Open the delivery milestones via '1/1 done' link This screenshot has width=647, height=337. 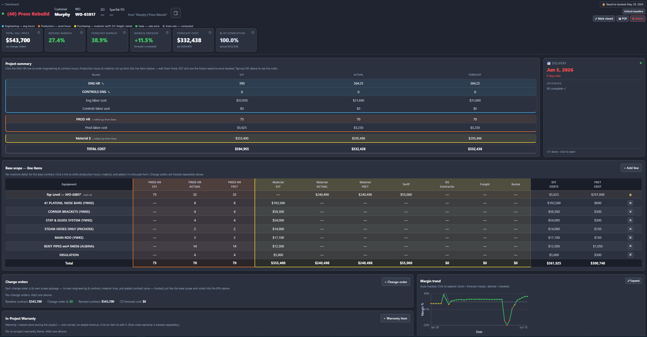[561, 152]
